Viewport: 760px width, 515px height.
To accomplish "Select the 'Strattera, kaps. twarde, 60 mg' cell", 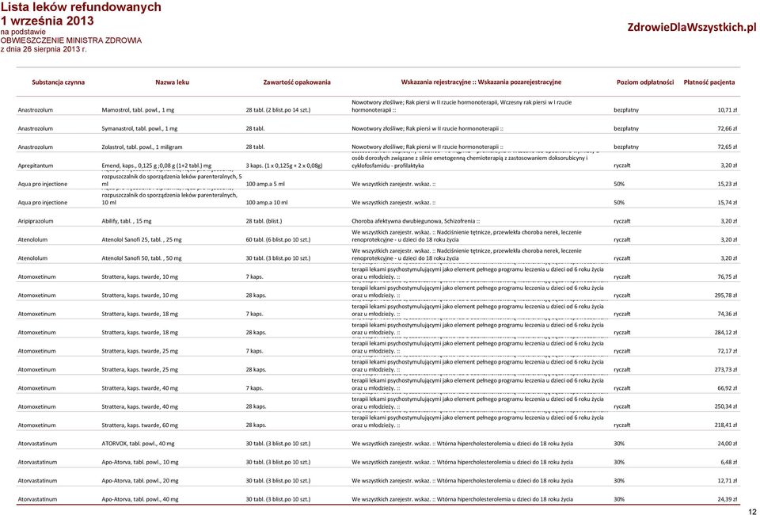I will (x=139, y=425).
